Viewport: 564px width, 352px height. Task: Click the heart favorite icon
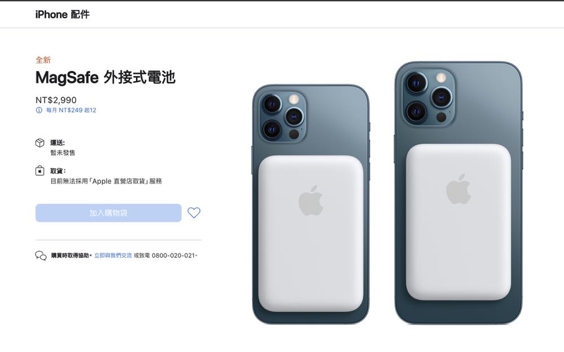coord(194,213)
